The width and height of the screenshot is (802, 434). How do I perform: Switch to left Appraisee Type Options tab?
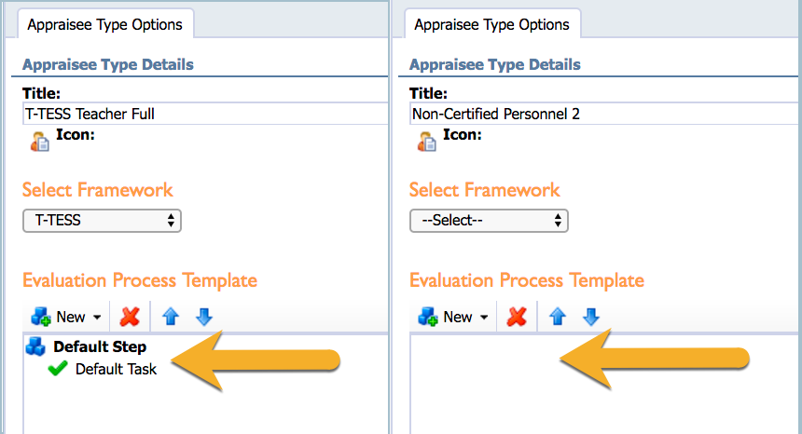(x=104, y=24)
